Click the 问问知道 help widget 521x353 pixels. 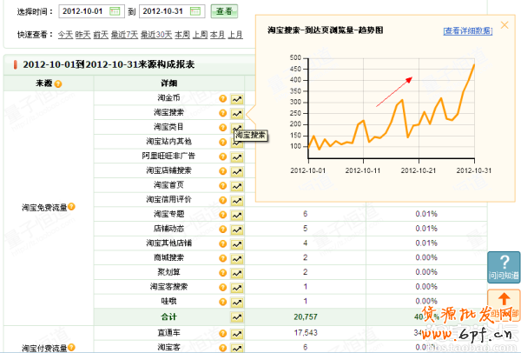(504, 268)
